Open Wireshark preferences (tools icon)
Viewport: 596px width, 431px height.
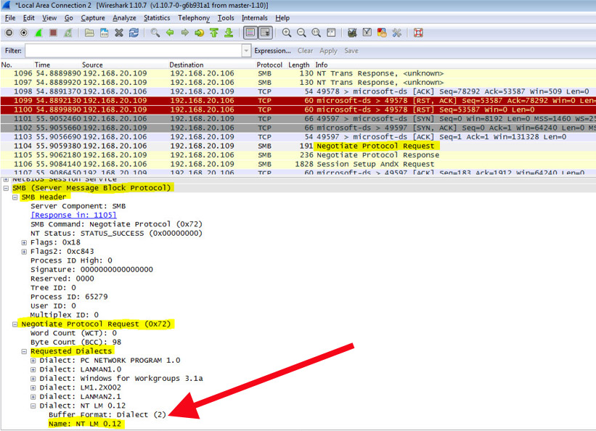coord(397,33)
